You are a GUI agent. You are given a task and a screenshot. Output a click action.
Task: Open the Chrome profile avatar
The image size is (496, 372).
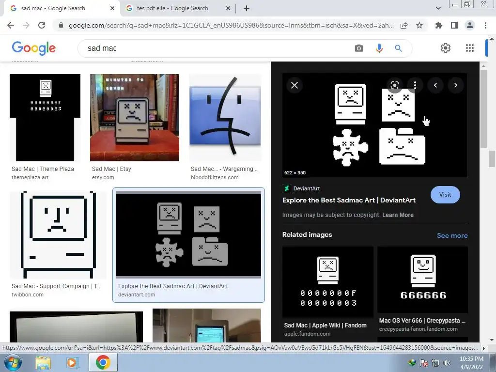(x=470, y=25)
